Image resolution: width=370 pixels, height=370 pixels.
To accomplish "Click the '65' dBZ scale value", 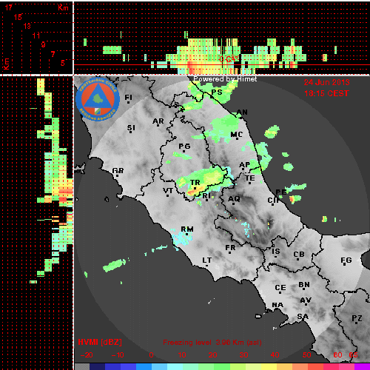I will pyautogui.click(x=353, y=355).
